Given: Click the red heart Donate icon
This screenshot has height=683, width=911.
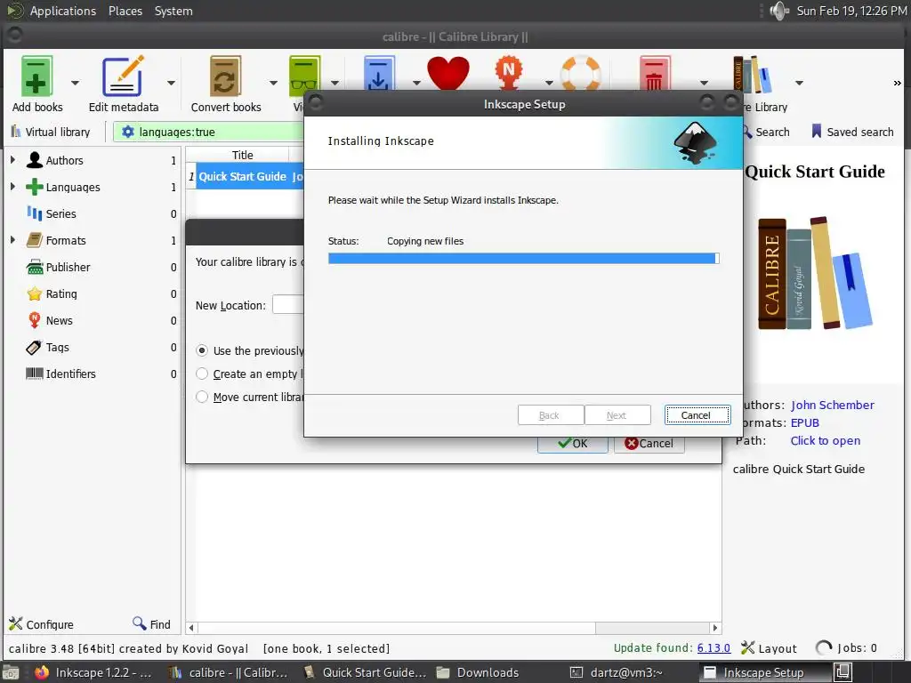Looking at the screenshot, I should (448, 73).
